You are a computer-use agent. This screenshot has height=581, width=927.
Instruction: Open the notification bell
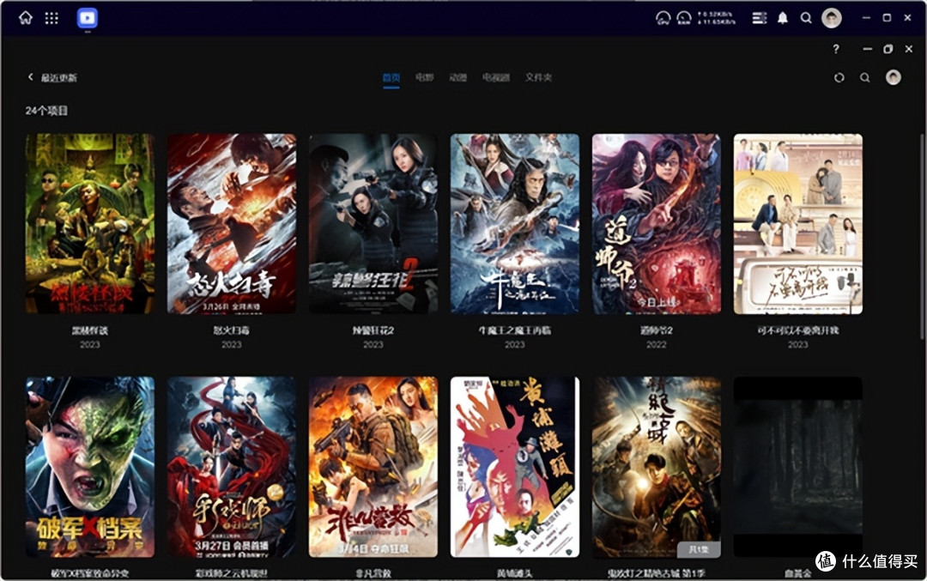[x=782, y=18]
